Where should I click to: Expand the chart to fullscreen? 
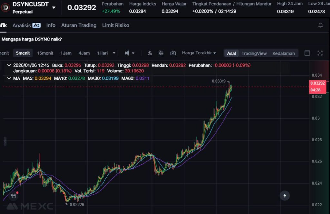tap(320, 53)
